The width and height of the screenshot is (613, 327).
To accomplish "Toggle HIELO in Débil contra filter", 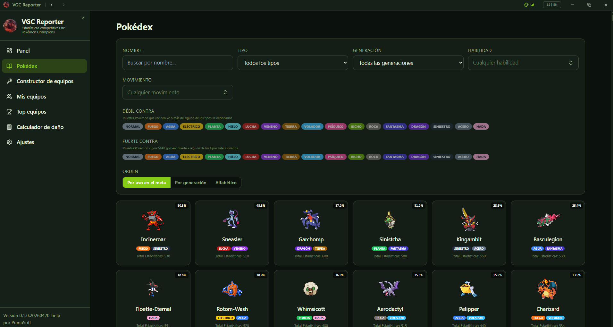I will (233, 127).
